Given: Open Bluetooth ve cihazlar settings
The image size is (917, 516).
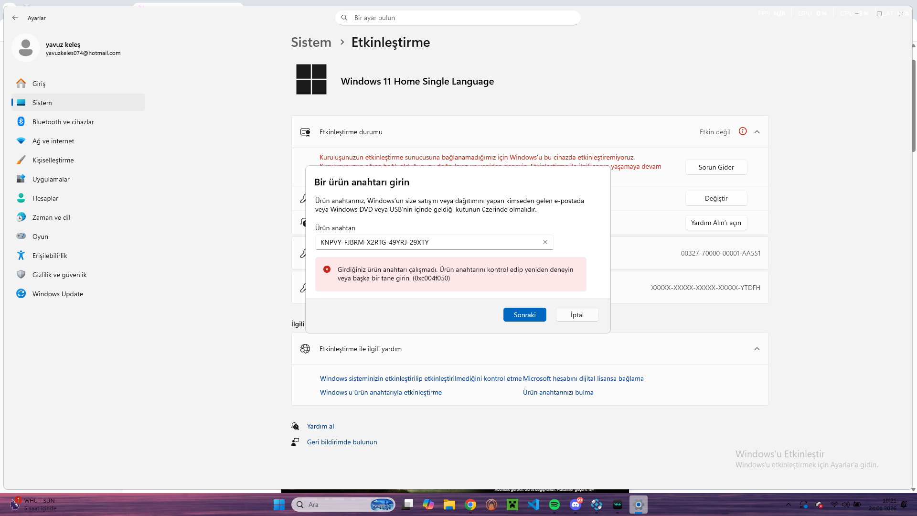Looking at the screenshot, I should point(78,122).
